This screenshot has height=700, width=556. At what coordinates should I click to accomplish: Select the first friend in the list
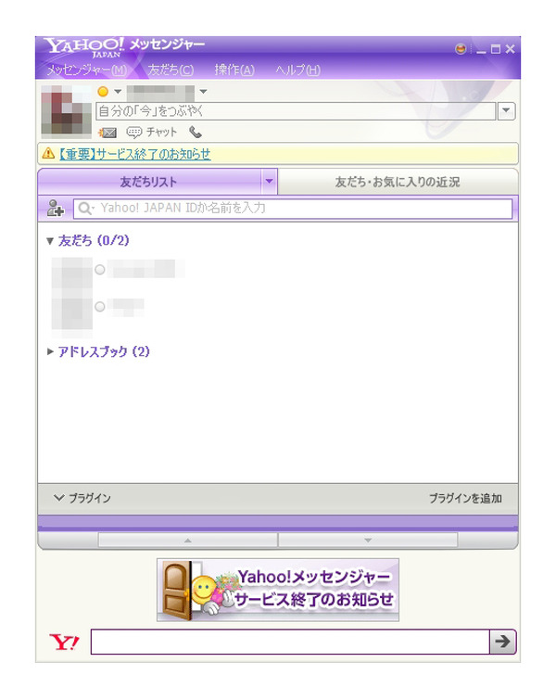click(119, 270)
